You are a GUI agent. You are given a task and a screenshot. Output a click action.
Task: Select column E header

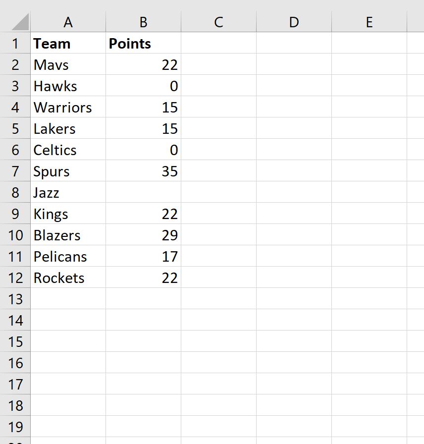pyautogui.click(x=370, y=22)
